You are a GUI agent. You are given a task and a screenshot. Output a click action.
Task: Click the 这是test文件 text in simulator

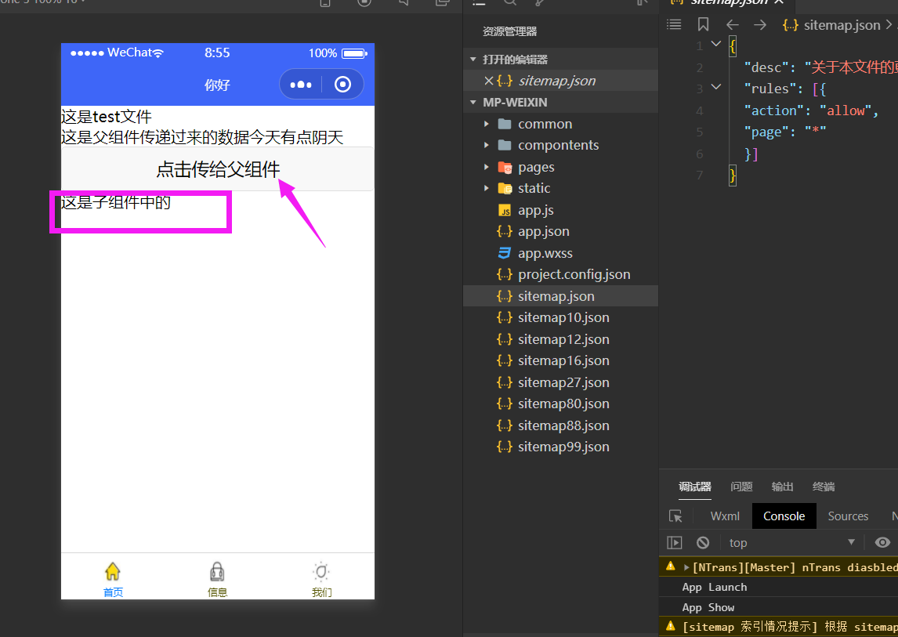point(107,116)
